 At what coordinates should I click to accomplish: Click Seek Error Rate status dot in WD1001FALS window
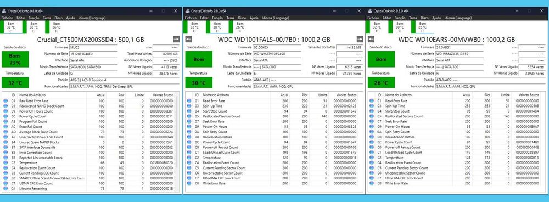(x=189, y=121)
